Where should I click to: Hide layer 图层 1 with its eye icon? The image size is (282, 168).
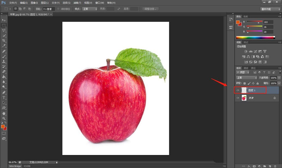(238, 90)
